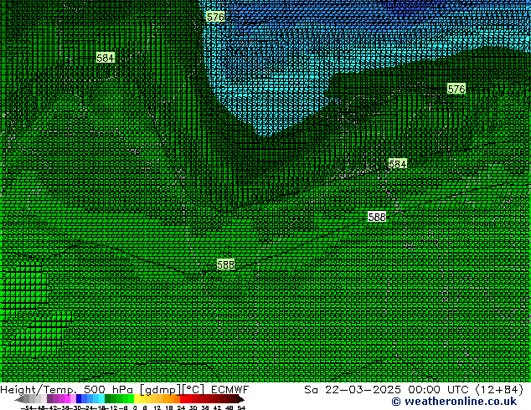
Task: Click the ECMWF model name in the caption
Action: click(x=230, y=390)
